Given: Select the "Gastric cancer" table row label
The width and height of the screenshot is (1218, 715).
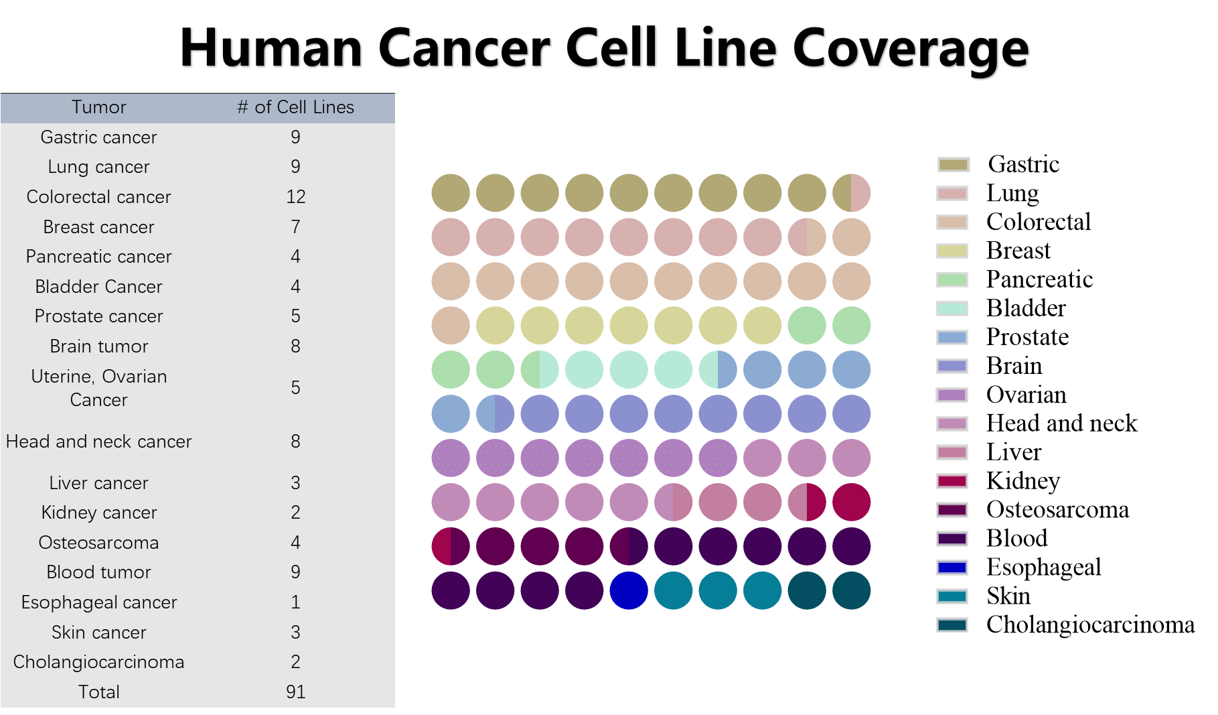Looking at the screenshot, I should (x=99, y=137).
